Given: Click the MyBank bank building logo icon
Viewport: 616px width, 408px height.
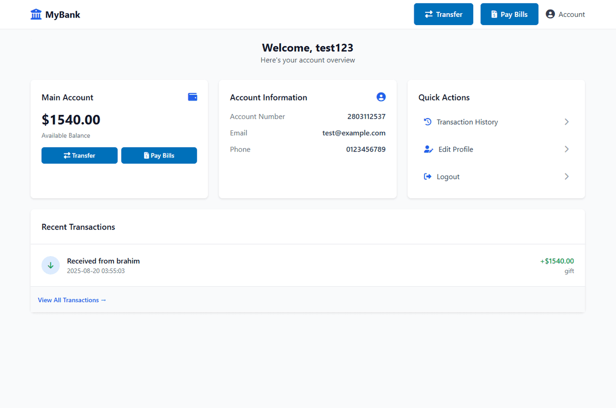Looking at the screenshot, I should pyautogui.click(x=35, y=14).
